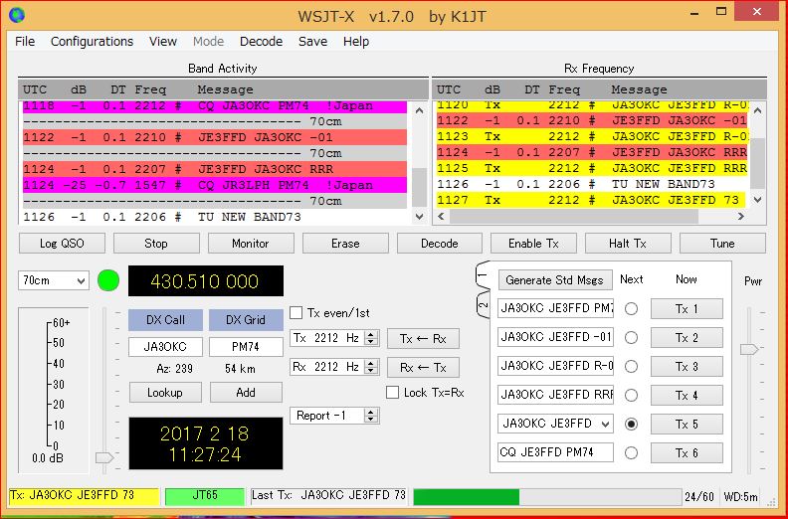Click the WSJT-X globe icon in title bar
788x519 pixels.
(x=14, y=14)
